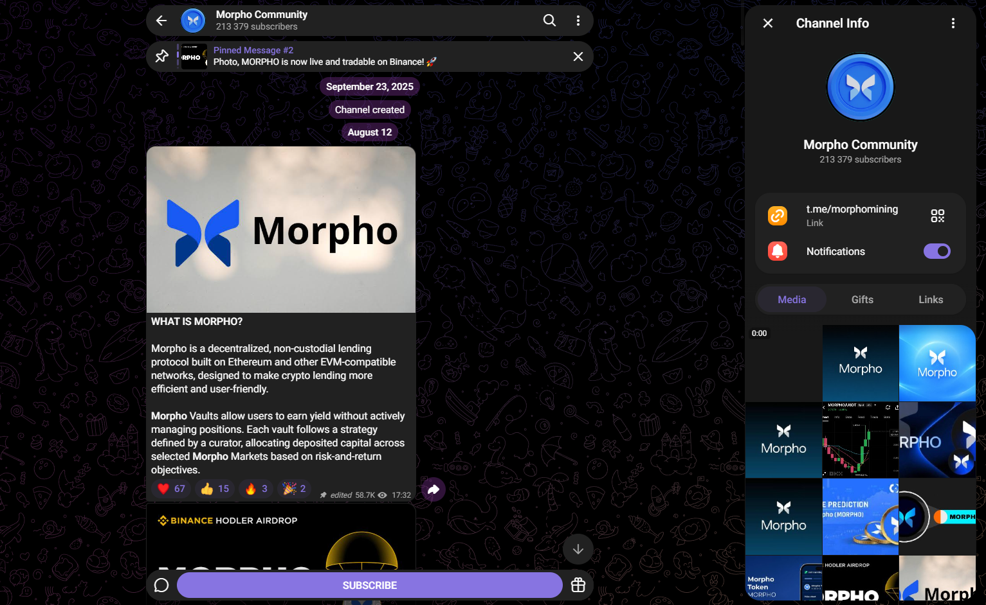Click the orange link icon in Channel Info
The image size is (986, 605).
click(x=778, y=216)
